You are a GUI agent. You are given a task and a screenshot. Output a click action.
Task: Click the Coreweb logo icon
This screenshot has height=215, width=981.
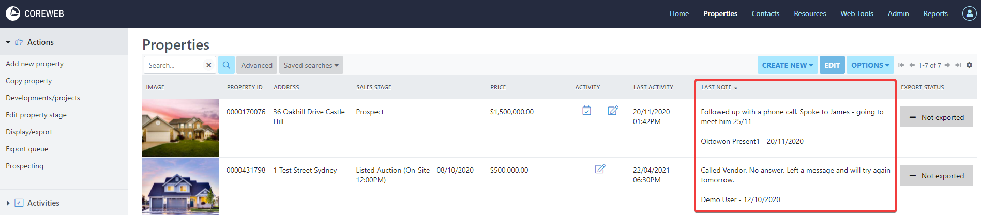(x=13, y=13)
